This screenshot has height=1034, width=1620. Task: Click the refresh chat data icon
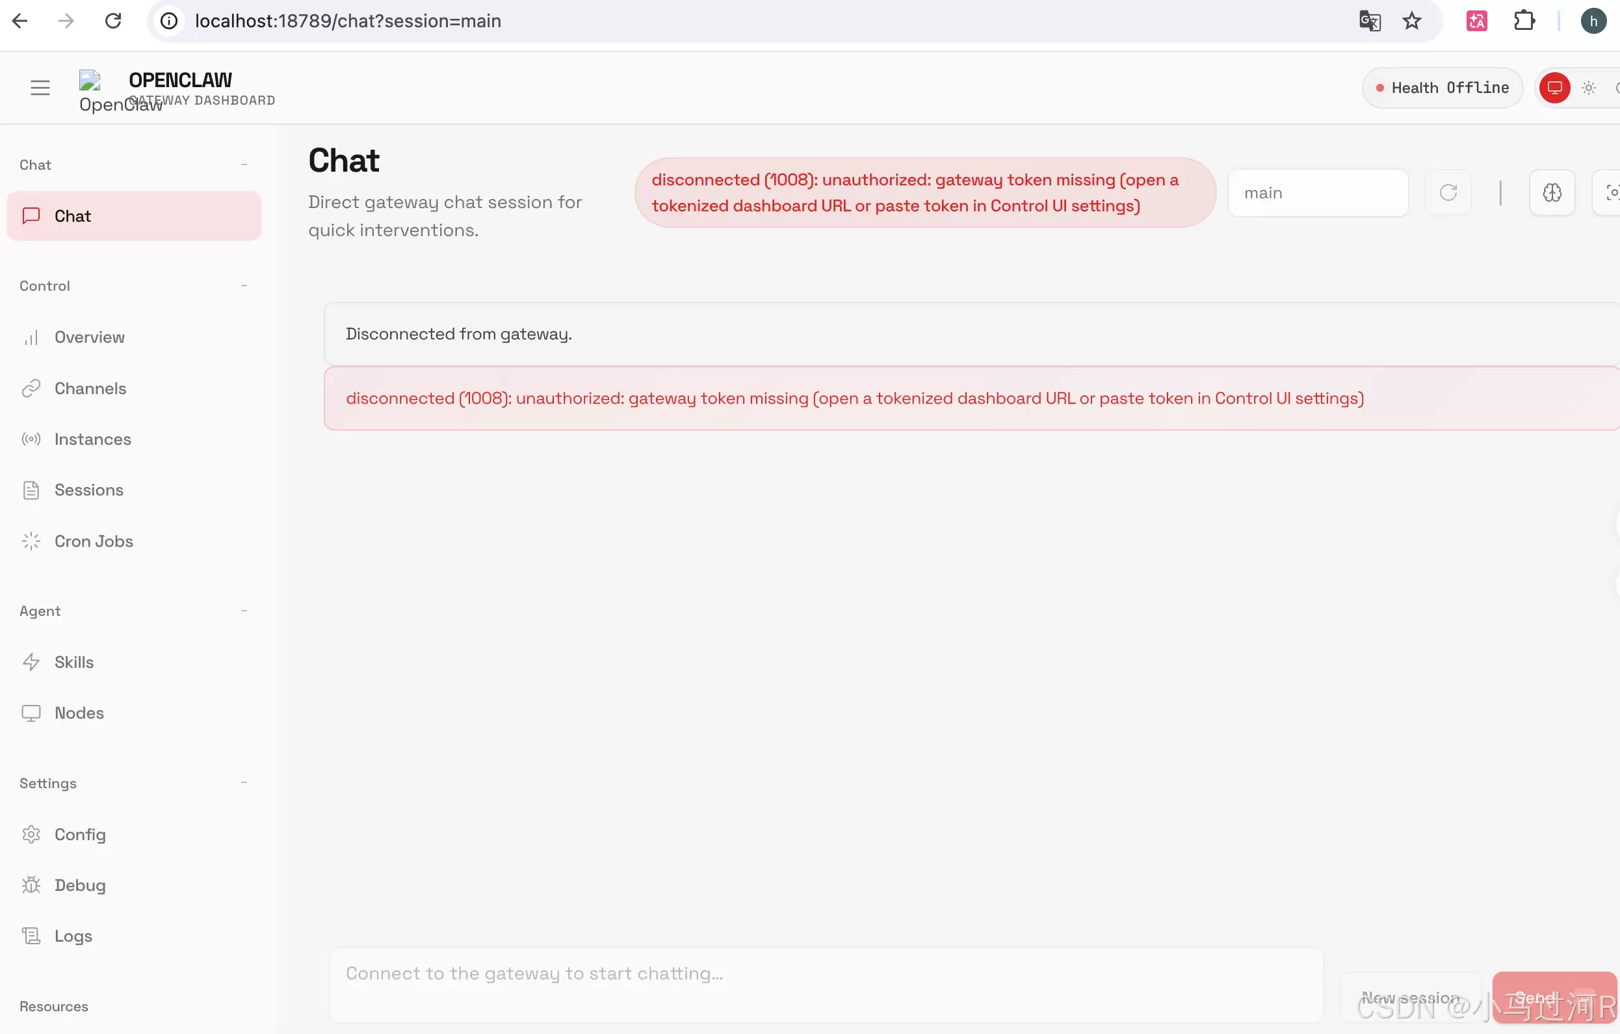(1448, 193)
